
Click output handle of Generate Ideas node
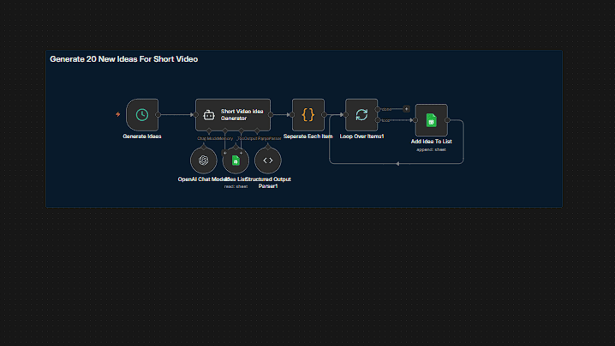point(158,115)
